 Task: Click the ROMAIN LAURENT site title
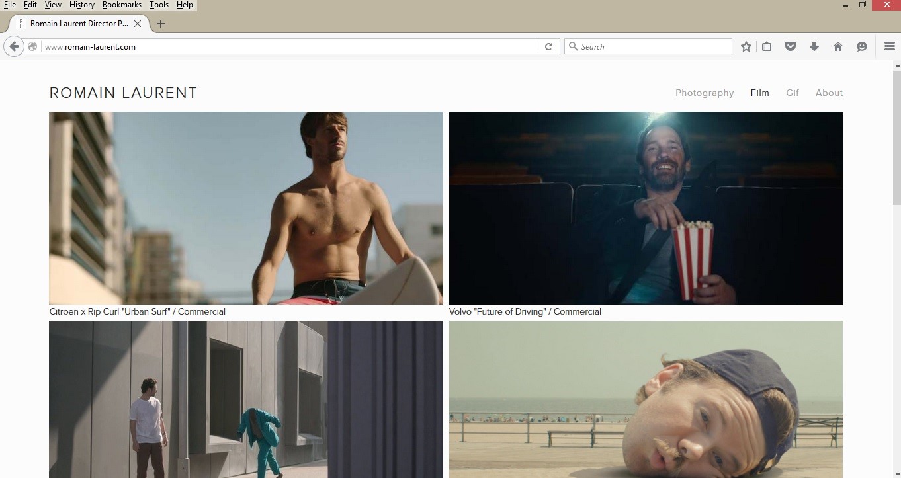pos(123,93)
